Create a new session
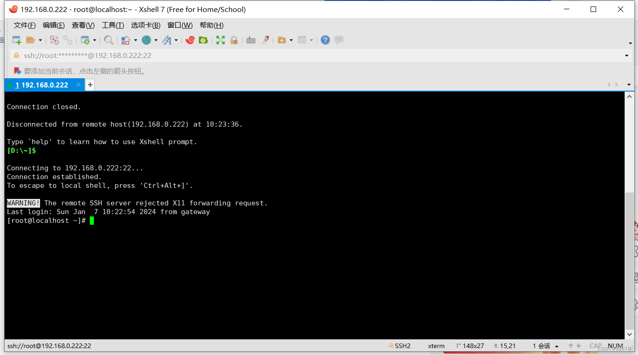638x355 pixels. pos(16,40)
